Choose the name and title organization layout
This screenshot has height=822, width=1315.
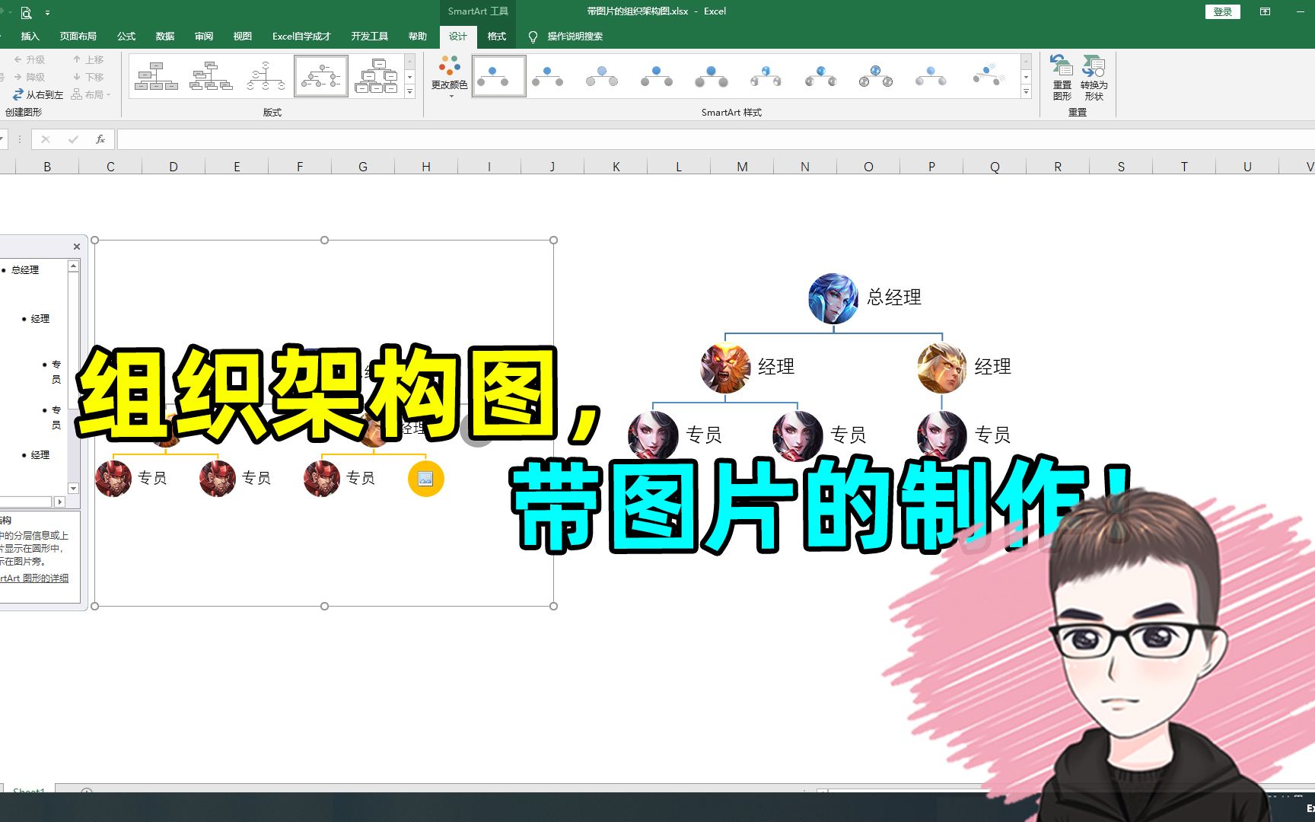coord(211,76)
